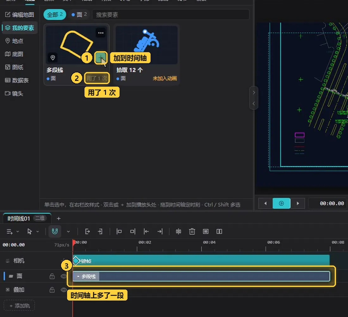The height and width of the screenshot is (317, 348).
Task: Step to the next frame in preview
Action: [298, 203]
